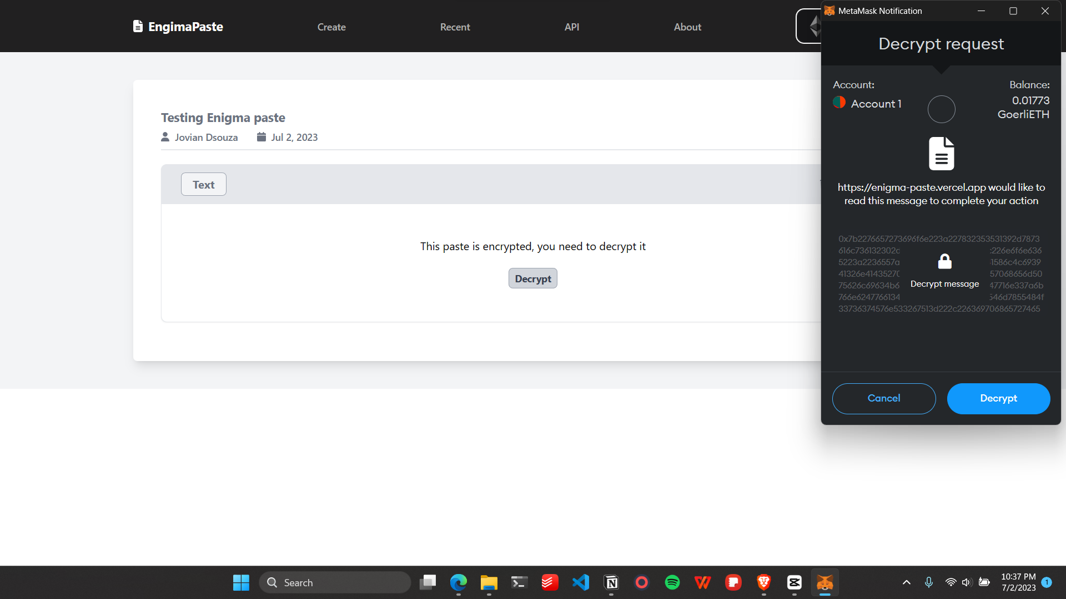Expand hidden system tray icons chevron
This screenshot has height=599, width=1066.
pyautogui.click(x=906, y=582)
